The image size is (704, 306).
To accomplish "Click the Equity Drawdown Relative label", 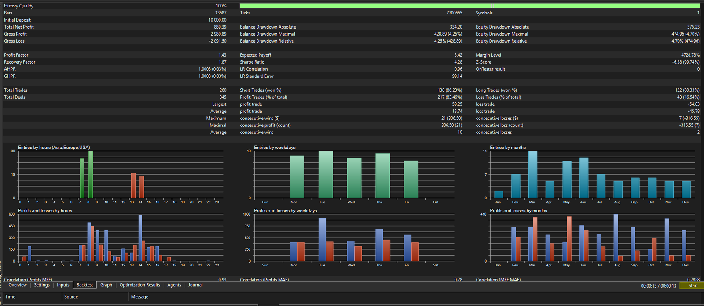I will pyautogui.click(x=501, y=41).
